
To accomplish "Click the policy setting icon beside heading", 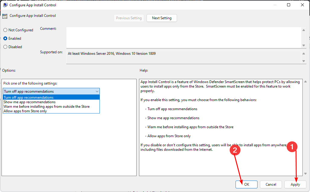I will pyautogui.click(x=5, y=16).
